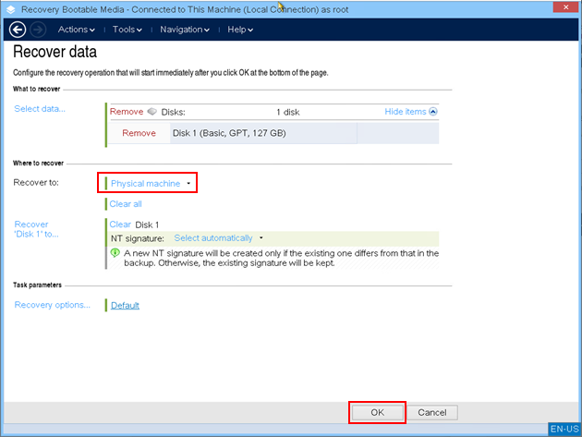The image size is (582, 437).
Task: Open the Physical machine dropdown
Action: 151,184
